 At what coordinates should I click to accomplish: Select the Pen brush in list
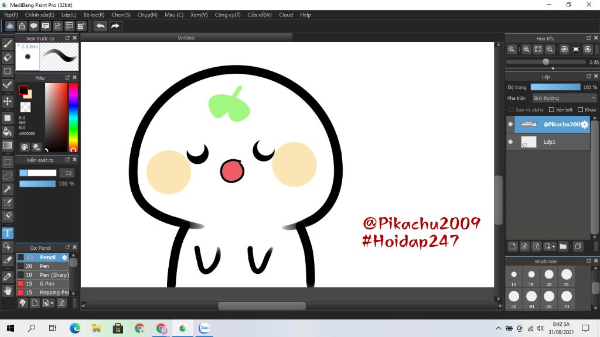pos(43,266)
